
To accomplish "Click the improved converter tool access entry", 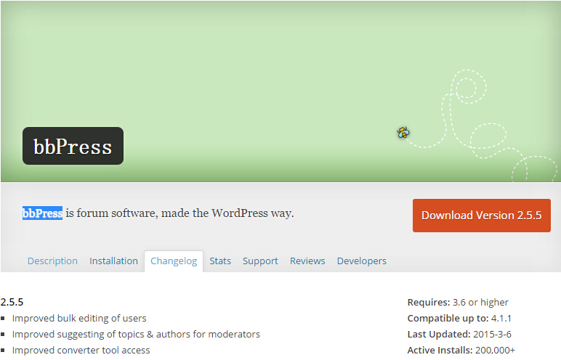I will 81,350.
